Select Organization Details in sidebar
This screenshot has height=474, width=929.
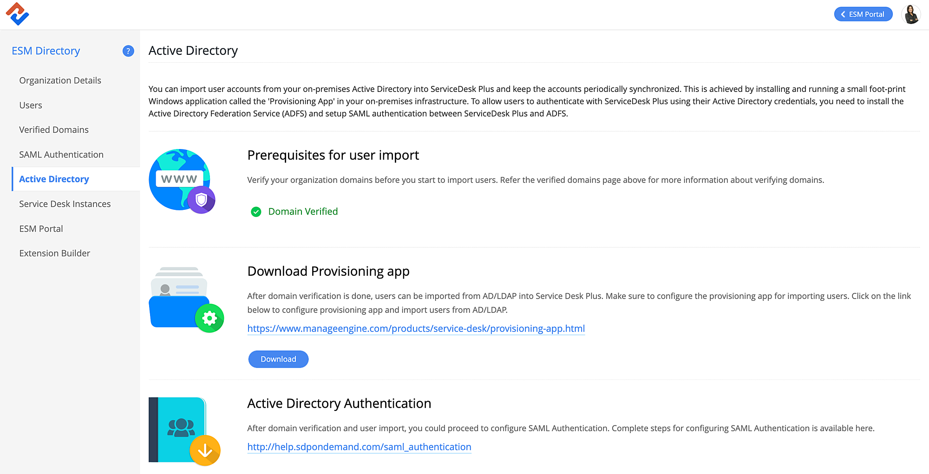[x=60, y=80]
